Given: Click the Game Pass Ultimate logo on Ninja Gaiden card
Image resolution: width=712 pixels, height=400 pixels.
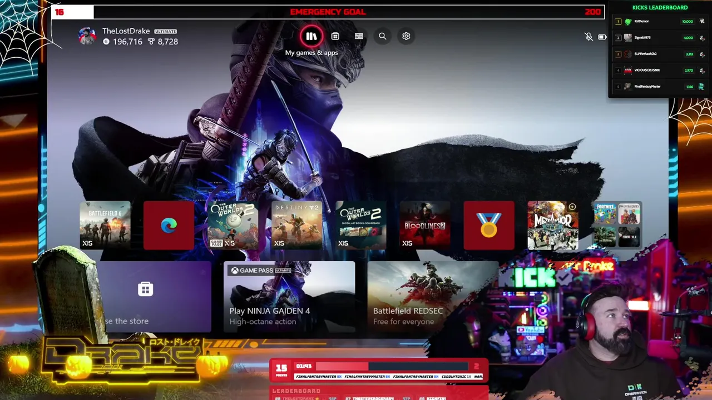Looking at the screenshot, I should pos(261,271).
